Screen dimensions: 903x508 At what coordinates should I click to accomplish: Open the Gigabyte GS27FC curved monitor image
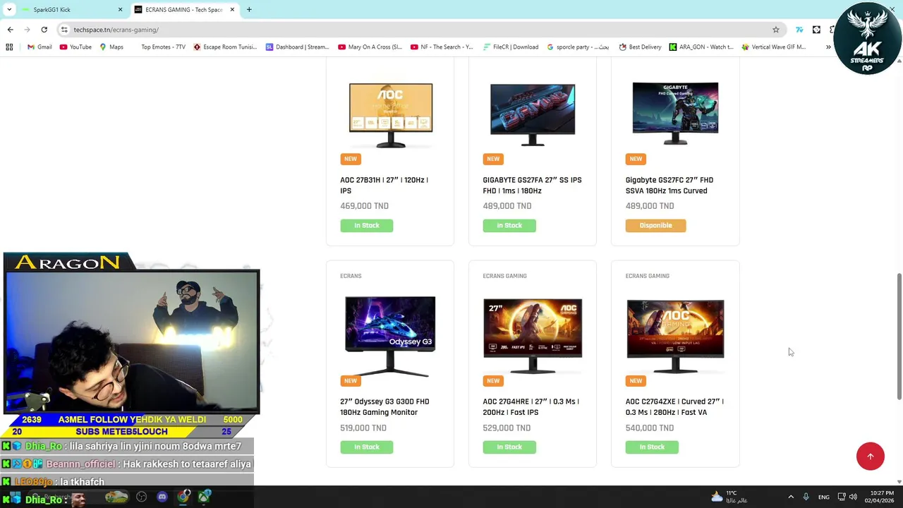click(x=675, y=113)
